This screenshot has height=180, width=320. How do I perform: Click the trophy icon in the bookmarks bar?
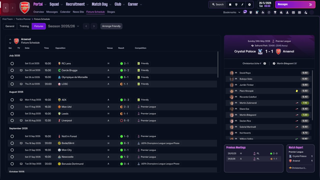275,12
